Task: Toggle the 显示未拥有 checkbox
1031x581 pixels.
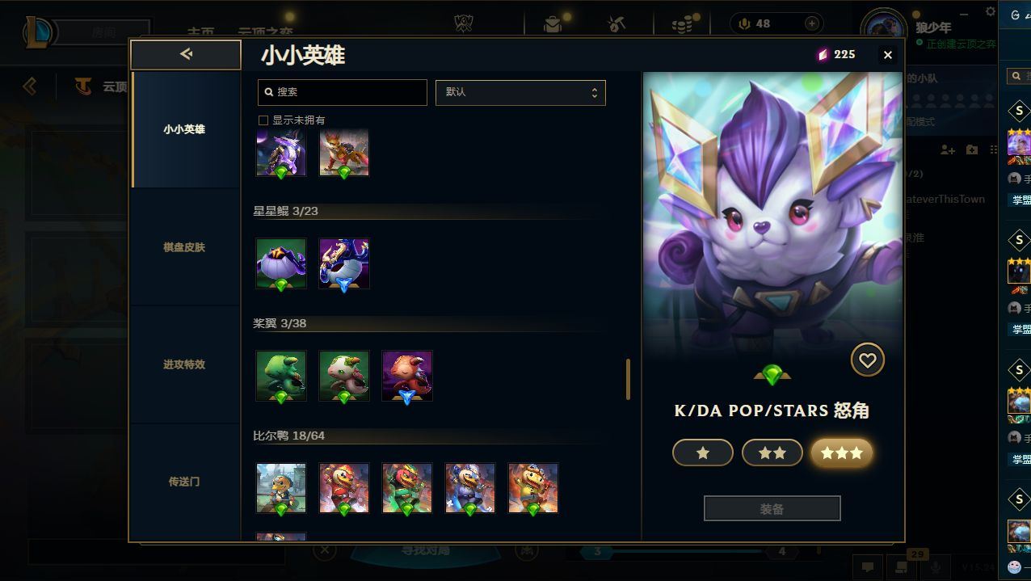Action: [263, 120]
